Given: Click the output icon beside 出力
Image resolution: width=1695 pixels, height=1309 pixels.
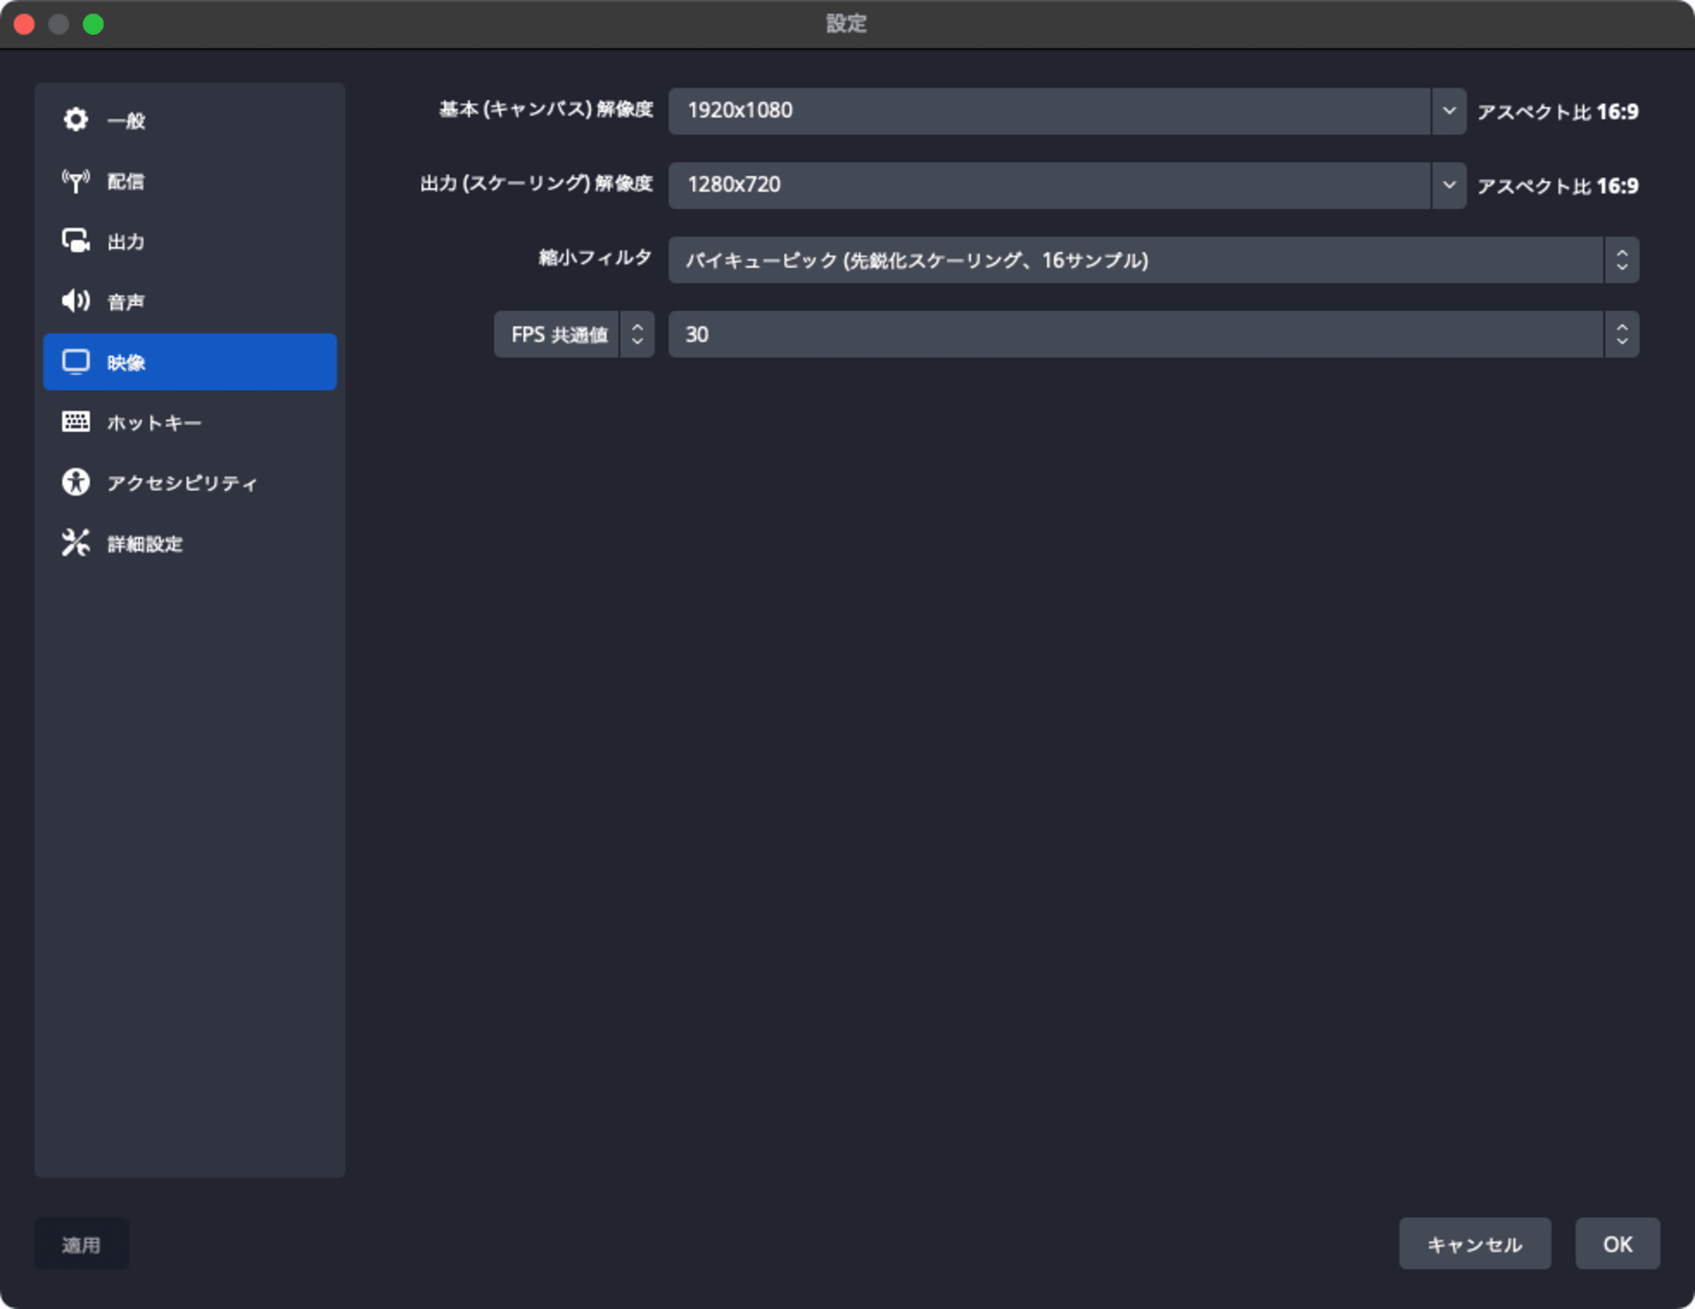Looking at the screenshot, I should pos(75,241).
